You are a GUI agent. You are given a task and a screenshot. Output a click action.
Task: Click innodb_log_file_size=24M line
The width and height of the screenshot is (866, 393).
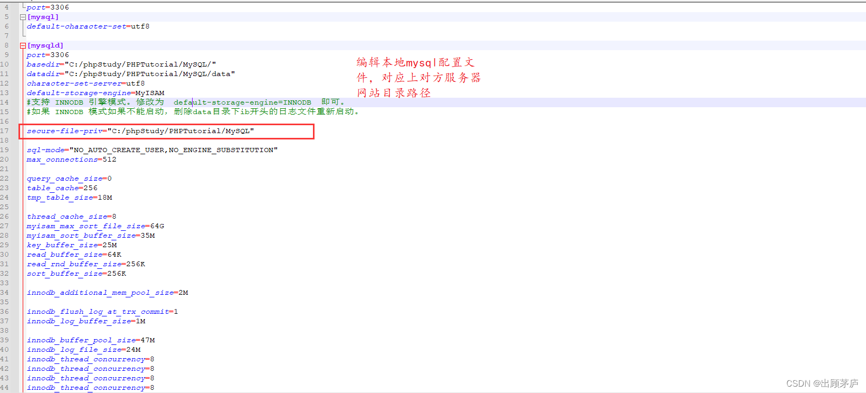(84, 350)
